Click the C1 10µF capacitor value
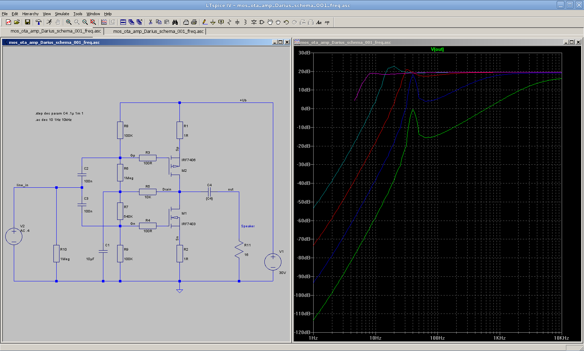 (90, 259)
